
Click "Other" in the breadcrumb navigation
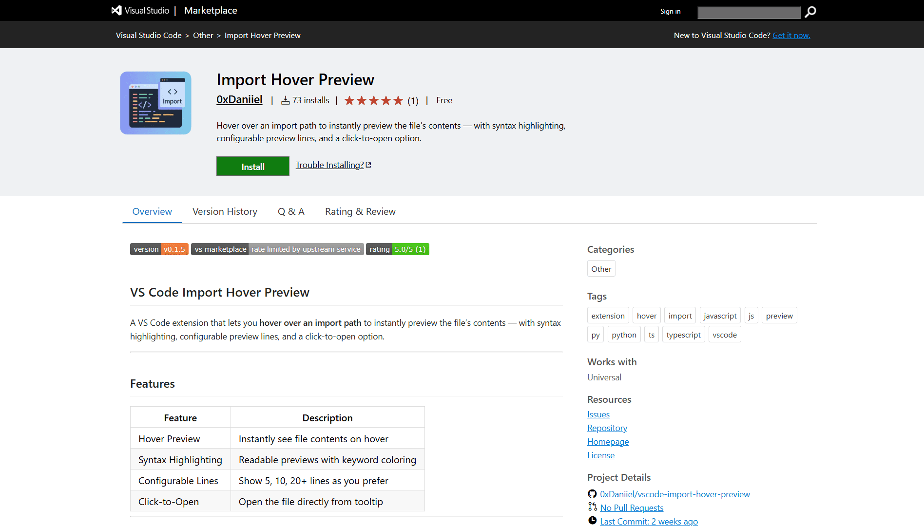click(203, 35)
